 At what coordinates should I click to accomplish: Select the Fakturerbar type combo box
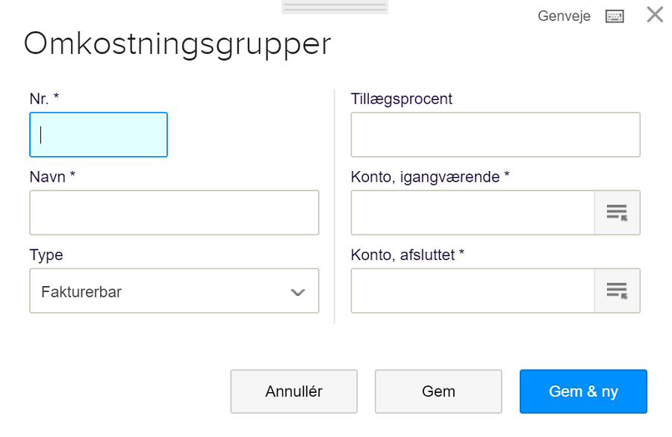click(175, 291)
